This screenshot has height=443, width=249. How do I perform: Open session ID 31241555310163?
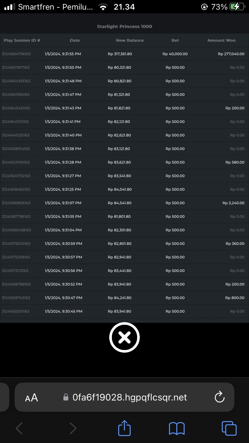pos(16,311)
